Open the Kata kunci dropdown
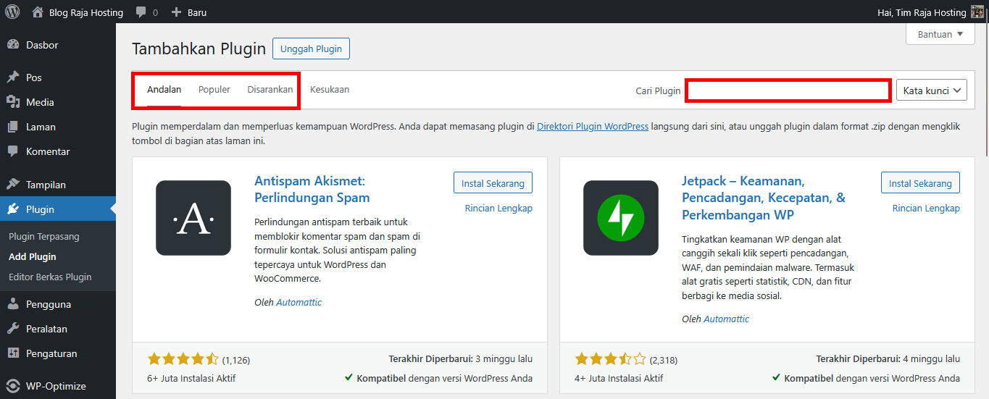Image resolution: width=989 pixels, height=399 pixels. [x=932, y=91]
